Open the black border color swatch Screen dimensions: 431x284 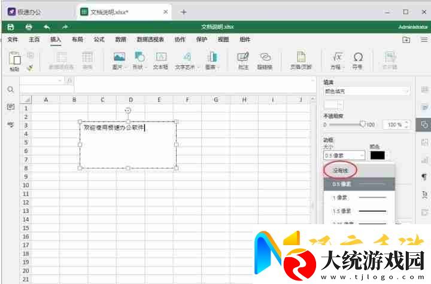coord(377,155)
